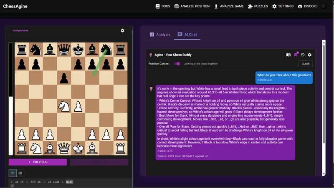
Task: Select the AI Chat tab
Action: pyautogui.click(x=187, y=34)
